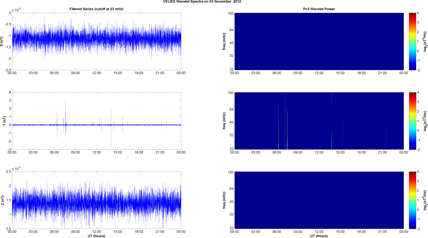428x238 pixels.
Task: Click the Y component wavelet power spectrogram
Action: pos(319,121)
